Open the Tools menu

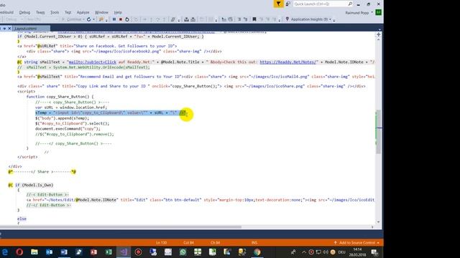(x=55, y=12)
